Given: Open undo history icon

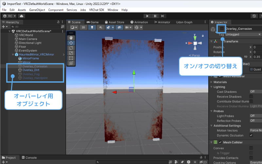Looking at the screenshot, I should tap(254, 16).
